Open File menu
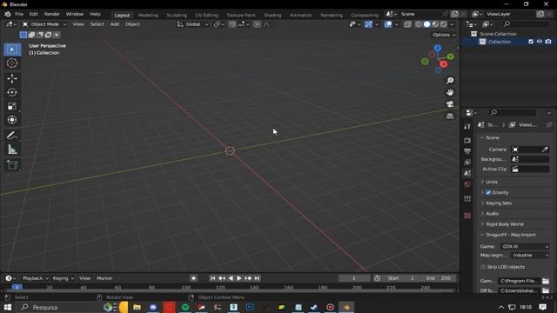The width and height of the screenshot is (557, 313). (x=19, y=14)
